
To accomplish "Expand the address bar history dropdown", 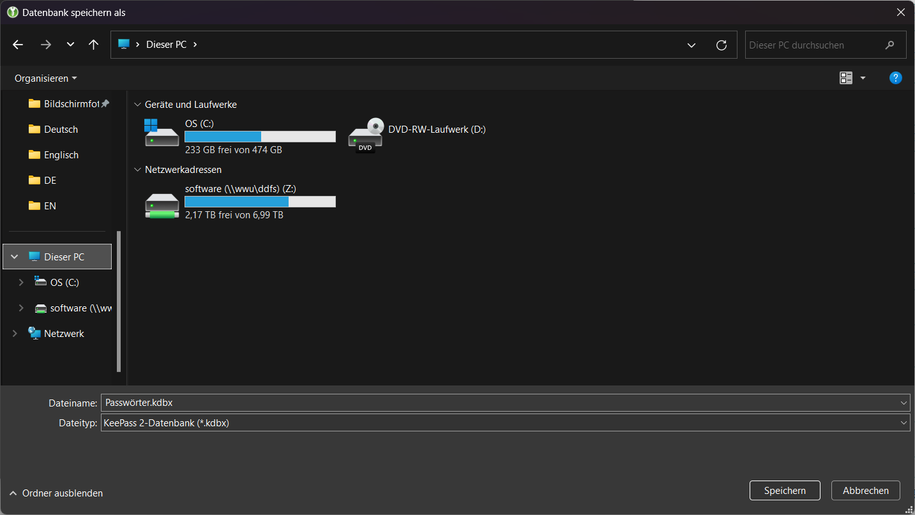I will (x=692, y=45).
